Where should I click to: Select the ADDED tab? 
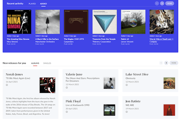(x=44, y=4)
